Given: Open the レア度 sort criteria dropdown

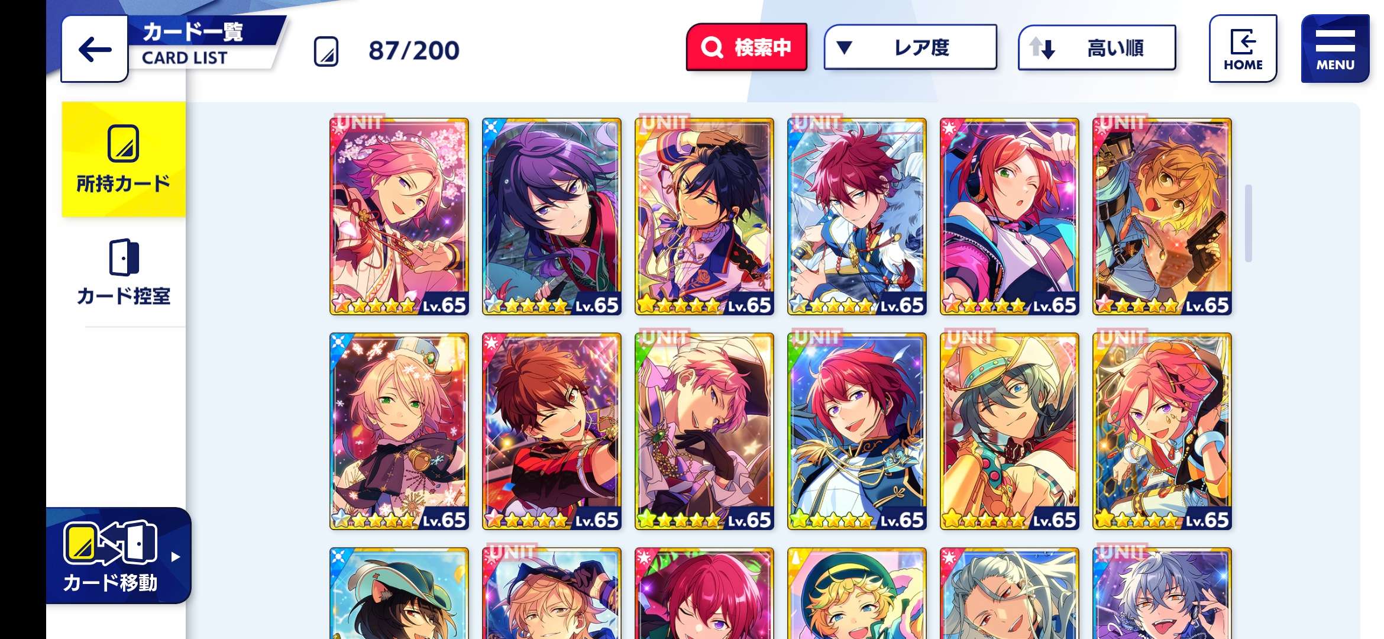Looking at the screenshot, I should click(x=910, y=47).
